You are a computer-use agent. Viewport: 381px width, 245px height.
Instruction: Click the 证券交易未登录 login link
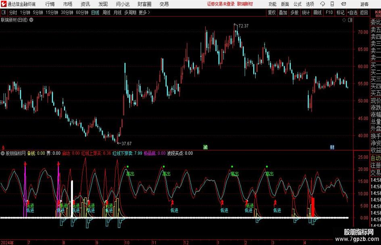[221, 4]
